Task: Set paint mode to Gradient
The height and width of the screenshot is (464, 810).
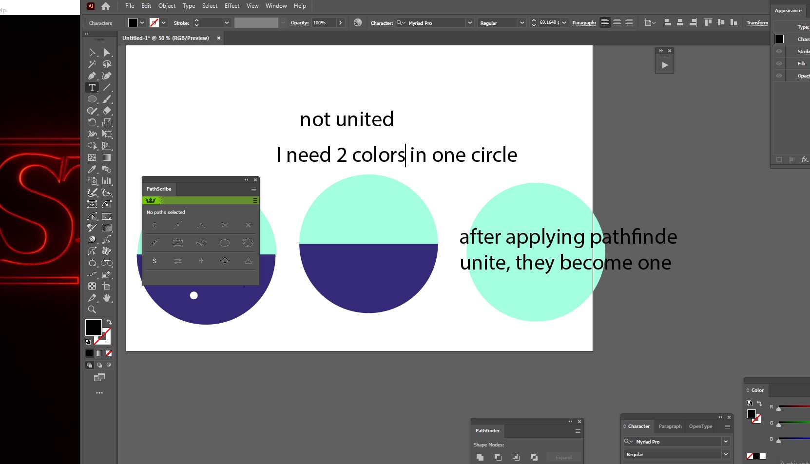Action: click(x=99, y=353)
